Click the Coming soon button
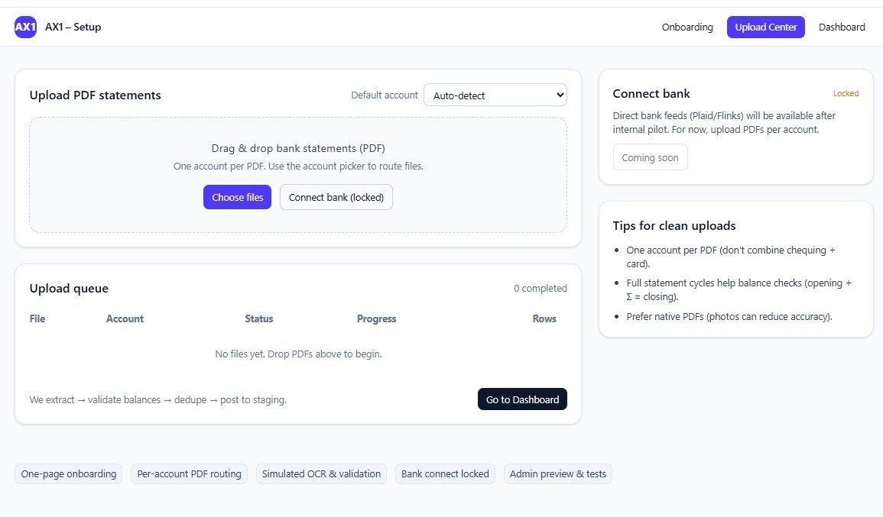883x517 pixels. click(x=650, y=157)
